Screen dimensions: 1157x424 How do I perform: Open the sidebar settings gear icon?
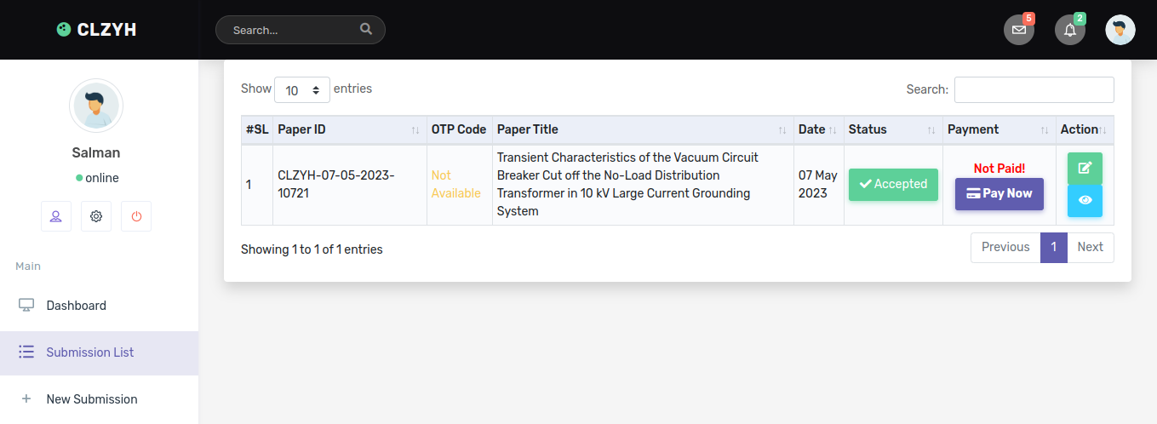tap(96, 216)
